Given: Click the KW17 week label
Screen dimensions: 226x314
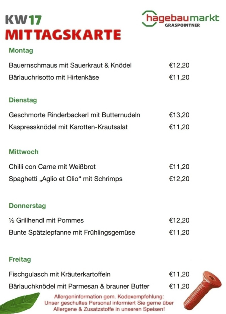Looking at the screenshot, I should point(23,20).
